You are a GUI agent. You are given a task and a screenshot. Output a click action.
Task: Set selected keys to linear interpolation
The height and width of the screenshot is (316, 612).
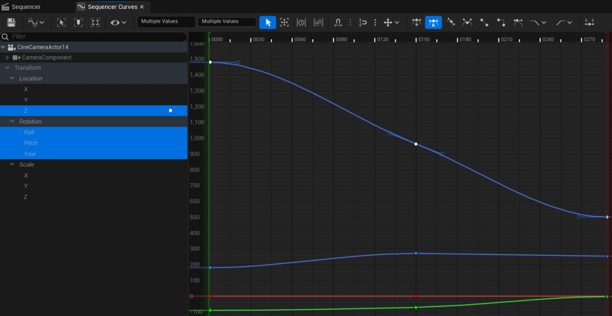tap(484, 22)
